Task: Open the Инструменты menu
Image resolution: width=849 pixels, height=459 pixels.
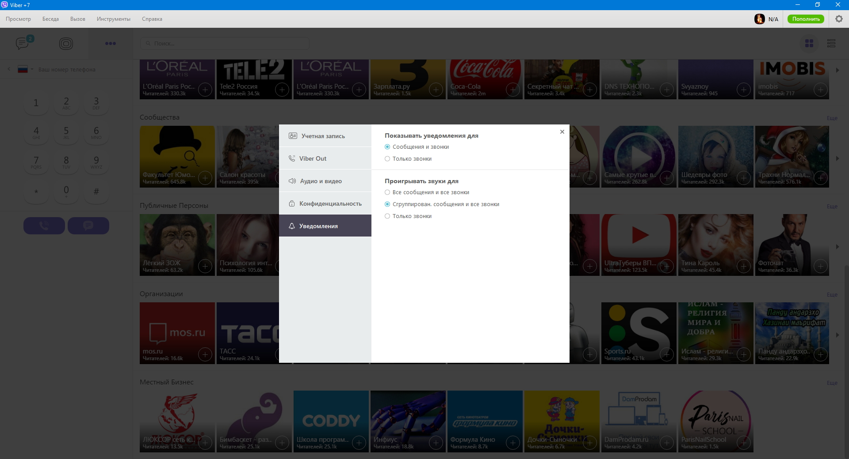Action: (x=114, y=19)
